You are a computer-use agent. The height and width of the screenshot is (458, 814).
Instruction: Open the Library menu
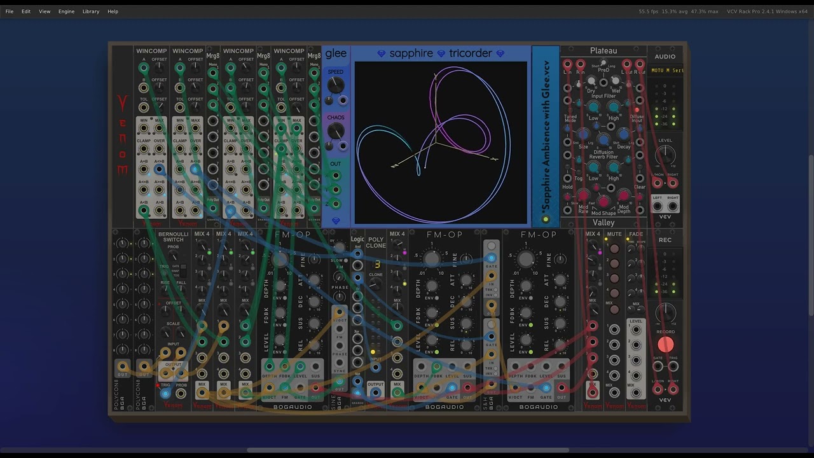coord(91,11)
